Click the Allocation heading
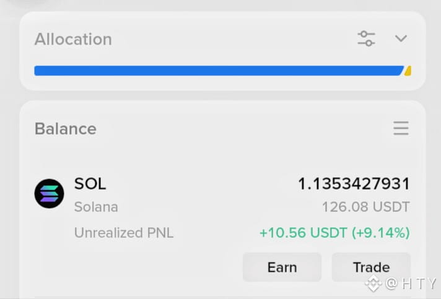This screenshot has width=441, height=299. click(73, 39)
